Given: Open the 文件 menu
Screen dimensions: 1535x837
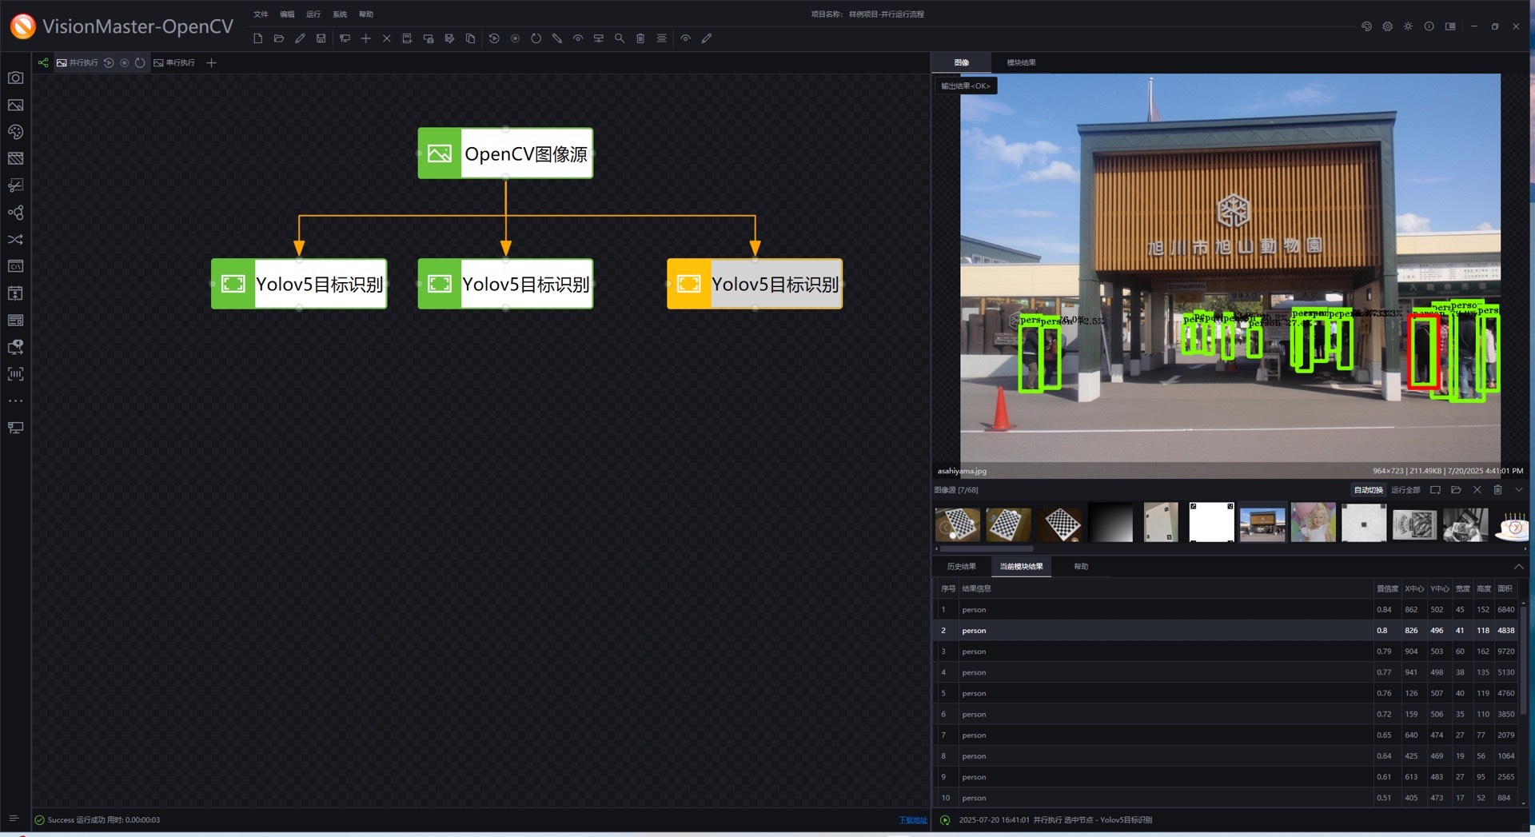Looking at the screenshot, I should [261, 14].
